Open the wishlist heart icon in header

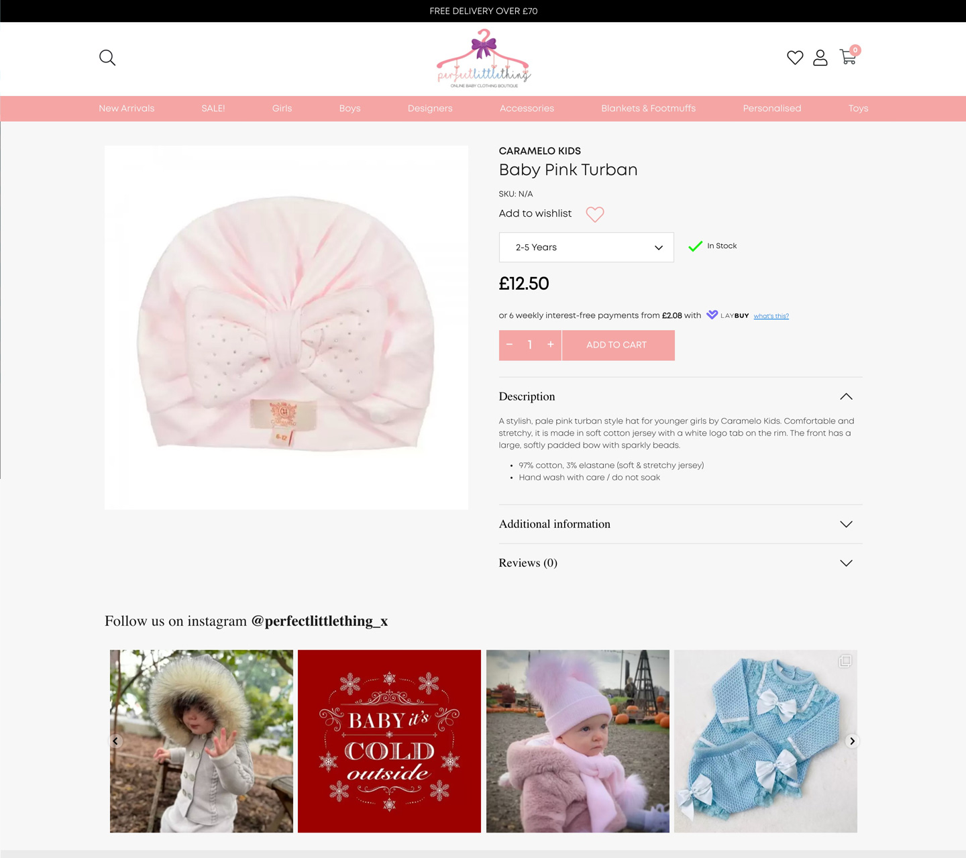[795, 58]
